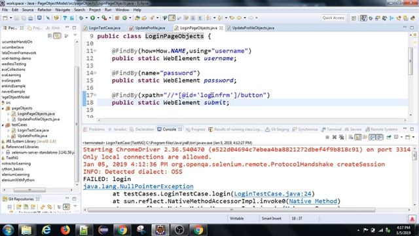Open the Git Staging tab
The width and height of the screenshot is (419, 236).
(x=277, y=130)
